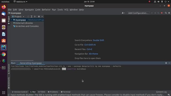Open the File menu
The width and height of the screenshot is (171, 96).
[x=10, y=10]
